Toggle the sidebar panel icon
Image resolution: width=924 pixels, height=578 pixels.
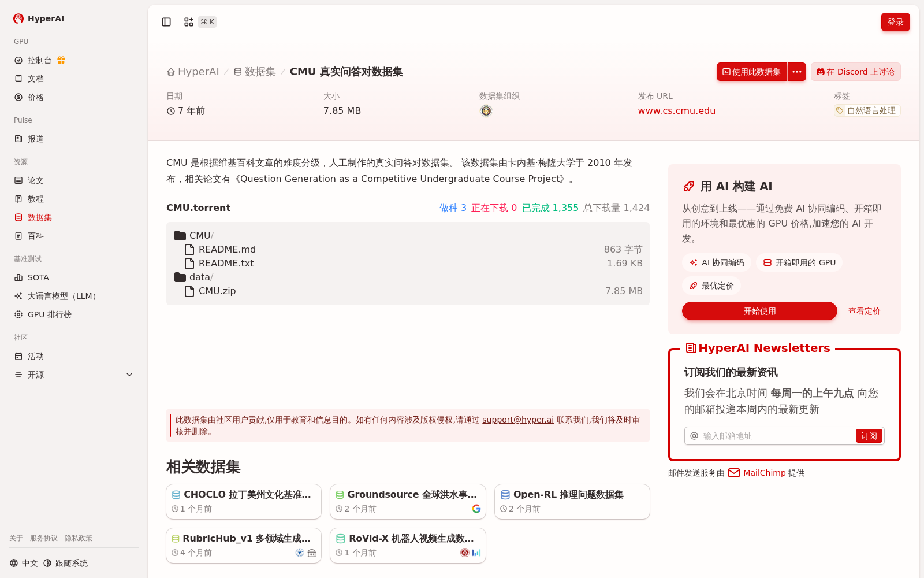click(x=166, y=22)
